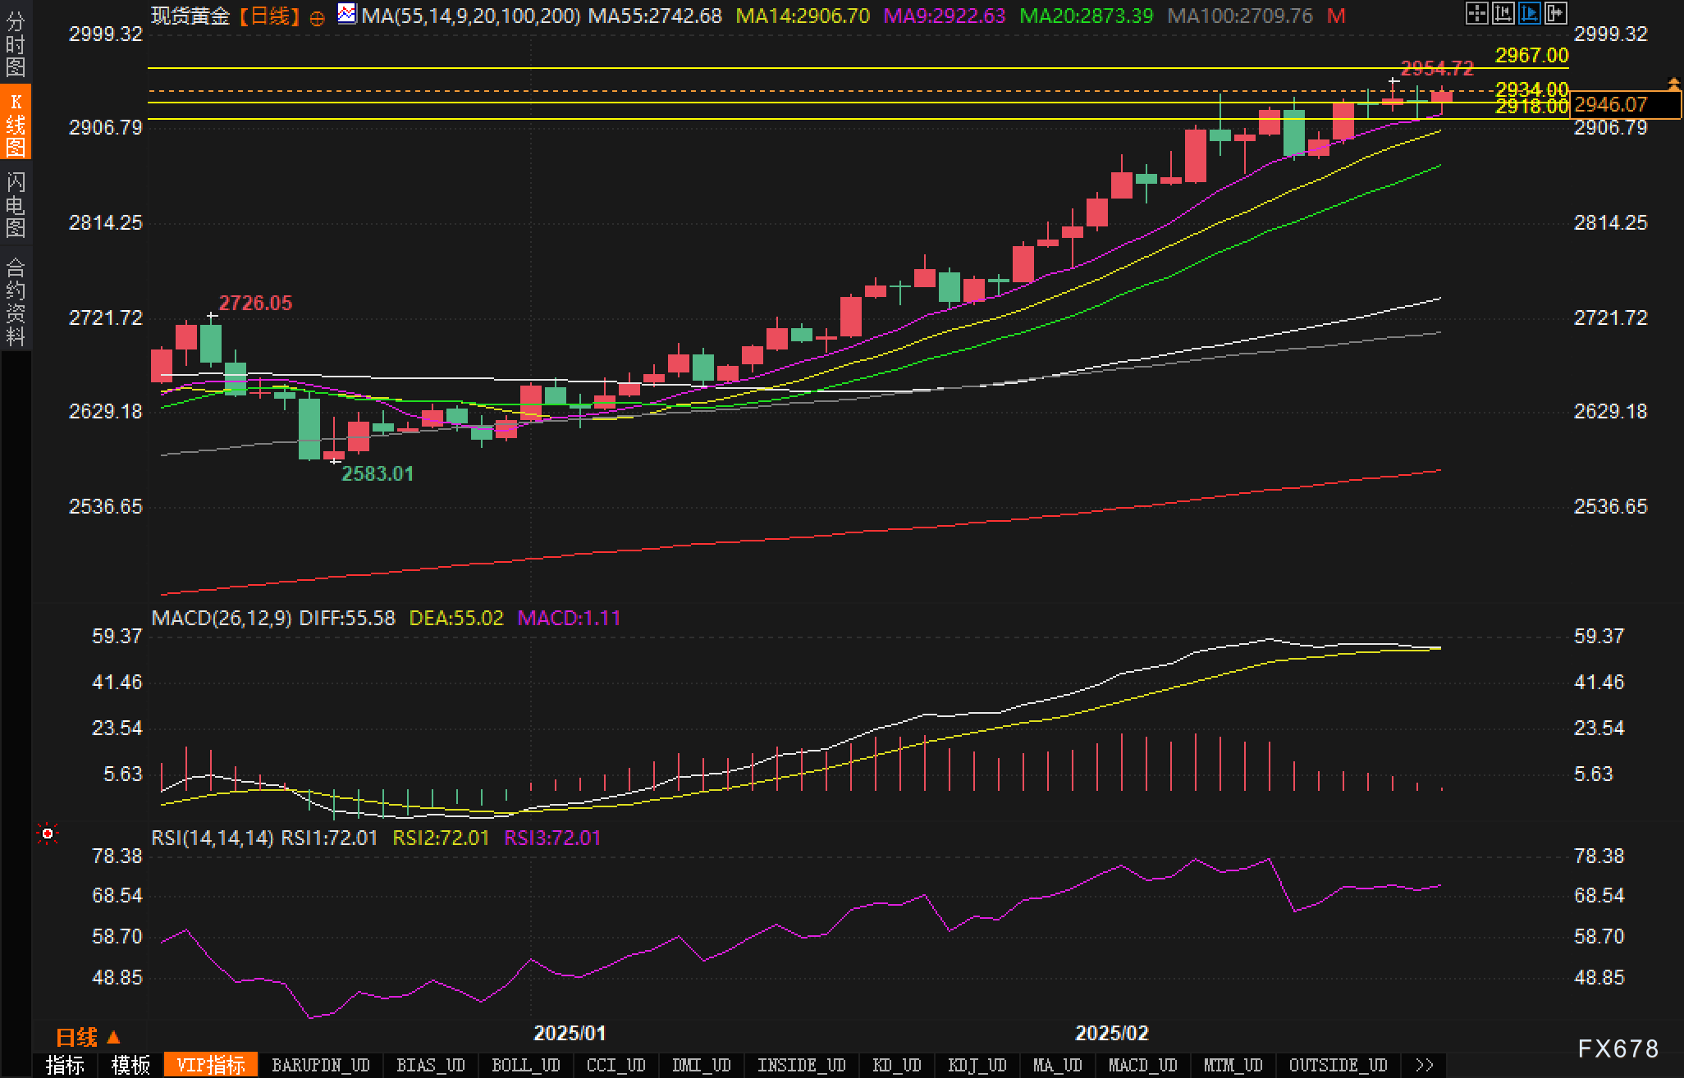Open the 指标 tab

pos(65,1065)
